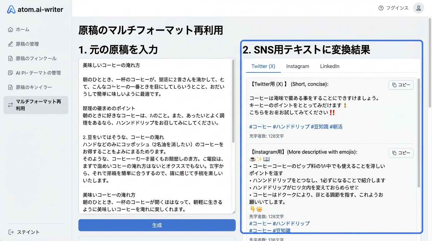432x241 pixels.
Task: Click the ステイント logout icon
Action: (11, 232)
